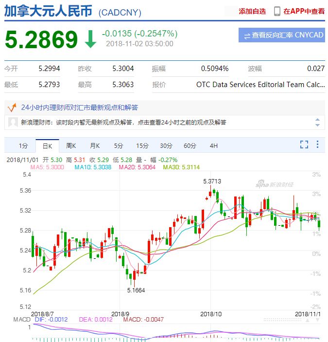Click the news scroll up arrow
This screenshot has width=328, height=342.
[317, 120]
